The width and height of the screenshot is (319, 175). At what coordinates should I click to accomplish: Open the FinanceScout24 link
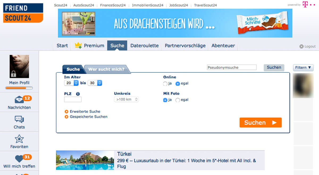click(113, 5)
